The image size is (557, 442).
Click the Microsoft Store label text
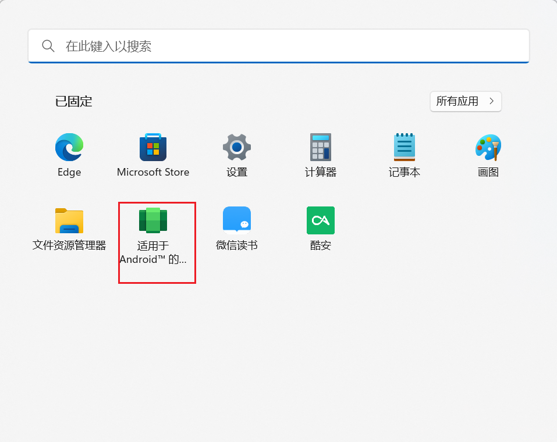pyautogui.click(x=152, y=172)
